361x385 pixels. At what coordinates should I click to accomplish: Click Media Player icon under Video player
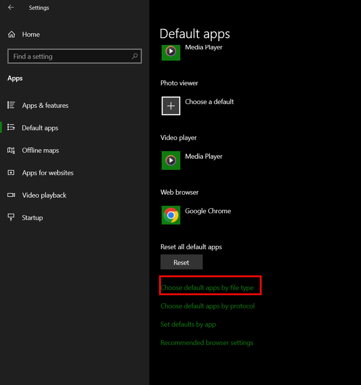click(x=171, y=161)
